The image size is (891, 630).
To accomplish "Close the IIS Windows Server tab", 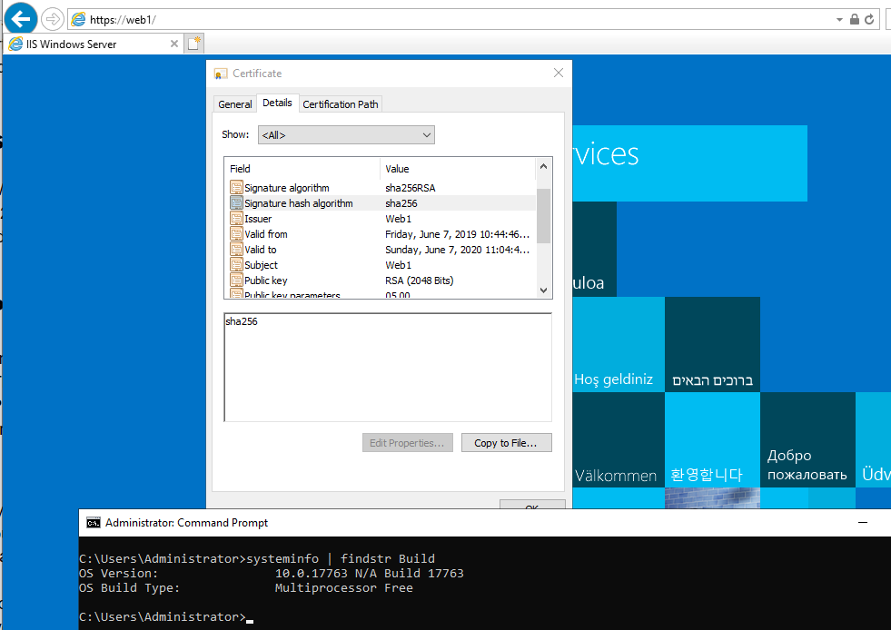I will [174, 44].
